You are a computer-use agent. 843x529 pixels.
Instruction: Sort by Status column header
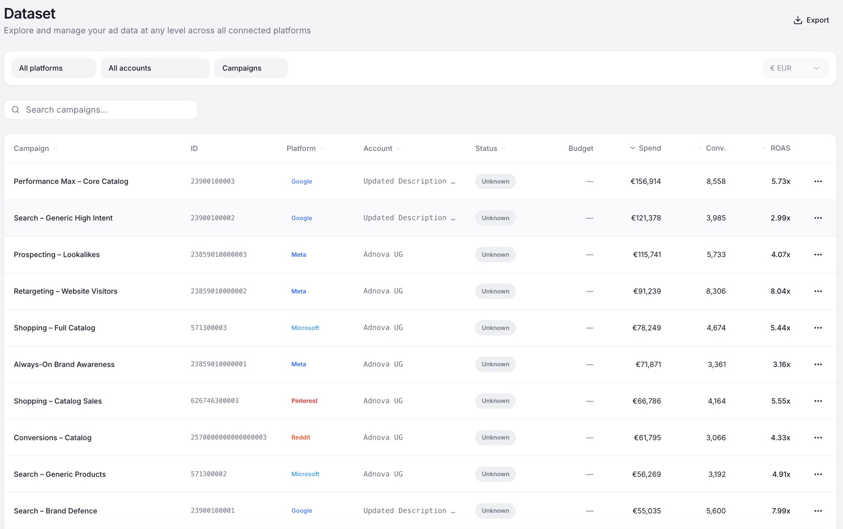pyautogui.click(x=490, y=148)
